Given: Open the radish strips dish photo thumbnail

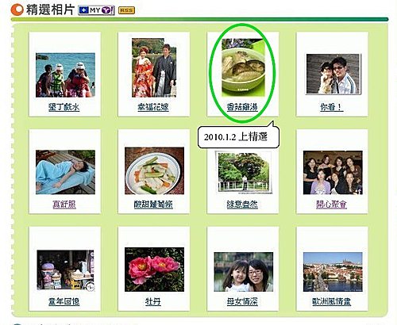Looking at the screenshot, I should 154,170.
